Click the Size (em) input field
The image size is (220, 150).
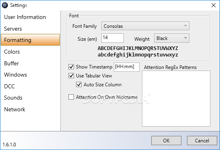point(113,38)
